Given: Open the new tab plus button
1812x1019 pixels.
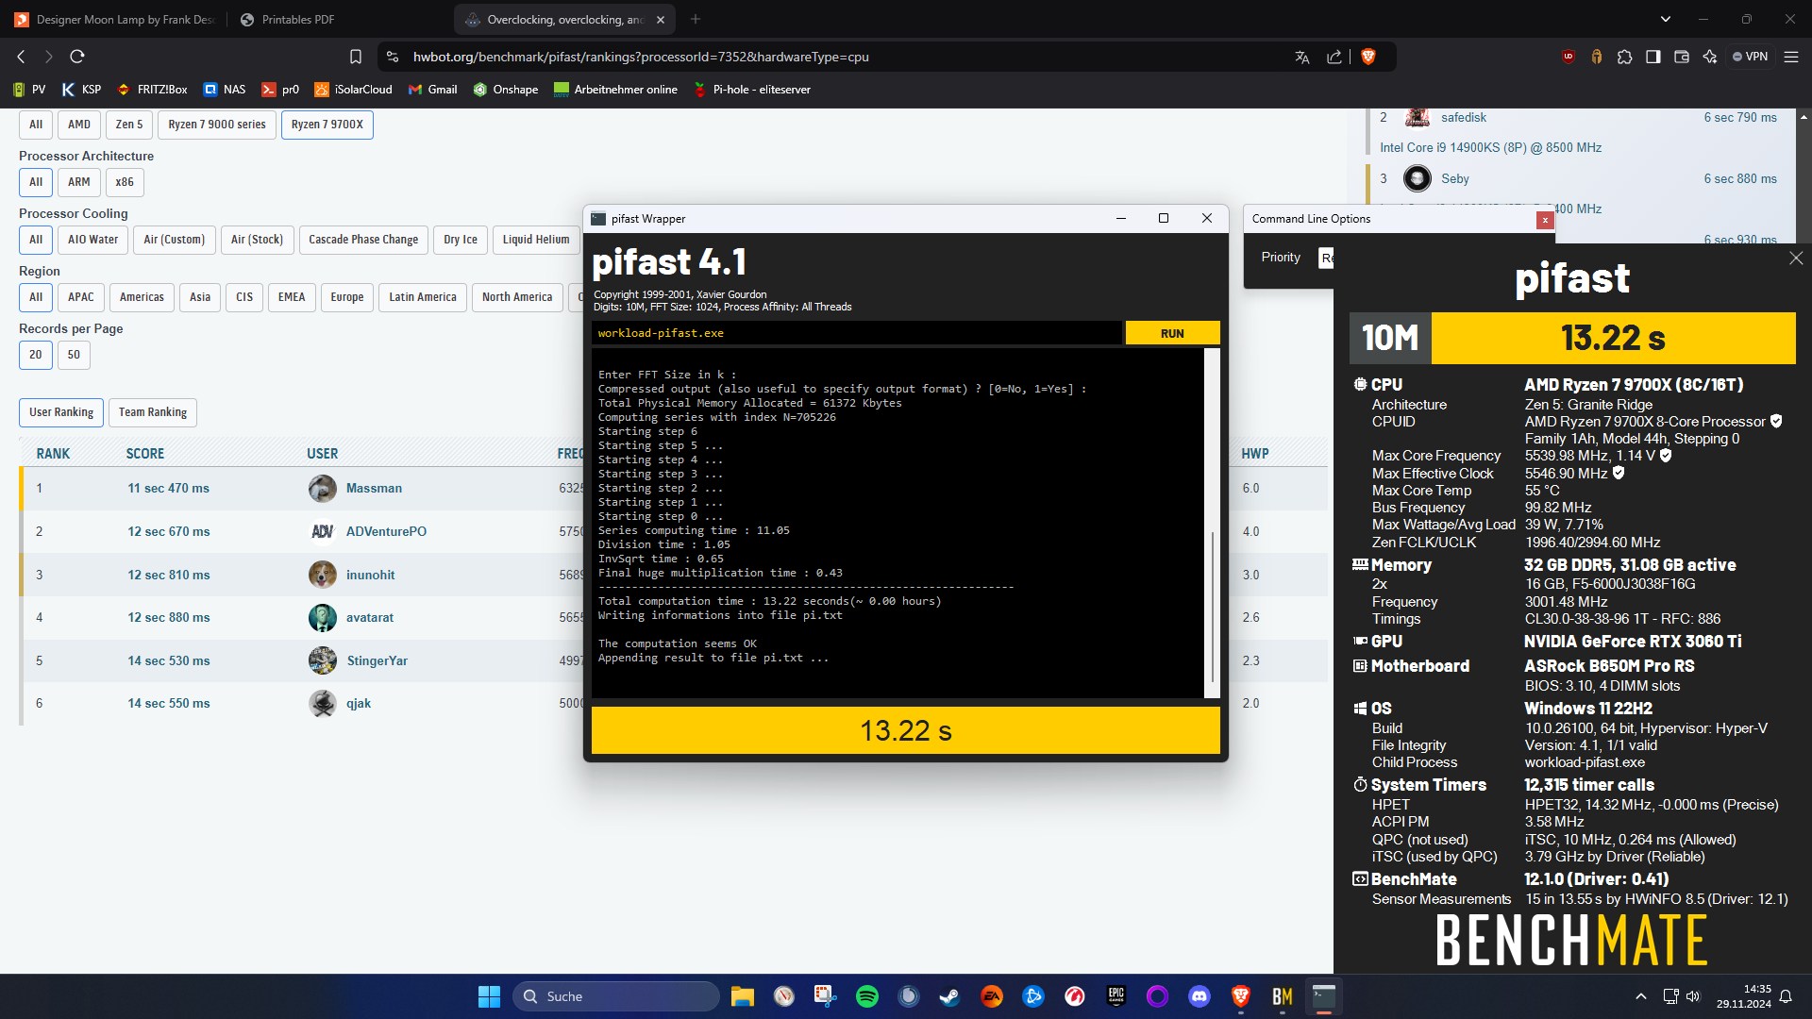Looking at the screenshot, I should pyautogui.click(x=696, y=19).
